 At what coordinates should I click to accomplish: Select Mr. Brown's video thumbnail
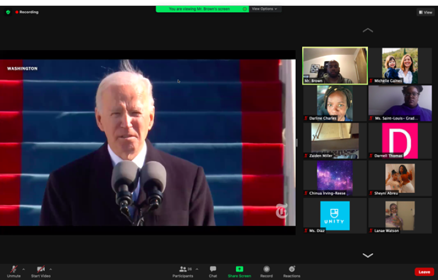(335, 65)
